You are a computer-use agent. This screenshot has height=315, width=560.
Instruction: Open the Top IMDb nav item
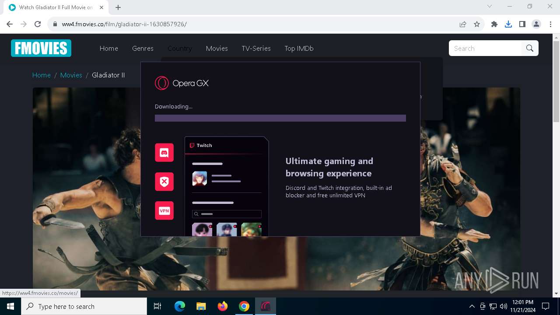click(299, 49)
